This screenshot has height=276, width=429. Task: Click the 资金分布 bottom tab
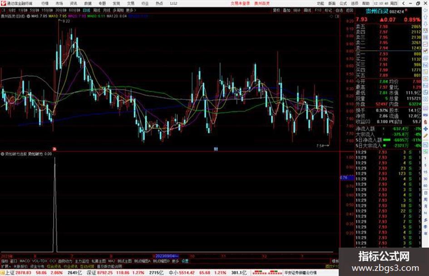(x=37, y=266)
